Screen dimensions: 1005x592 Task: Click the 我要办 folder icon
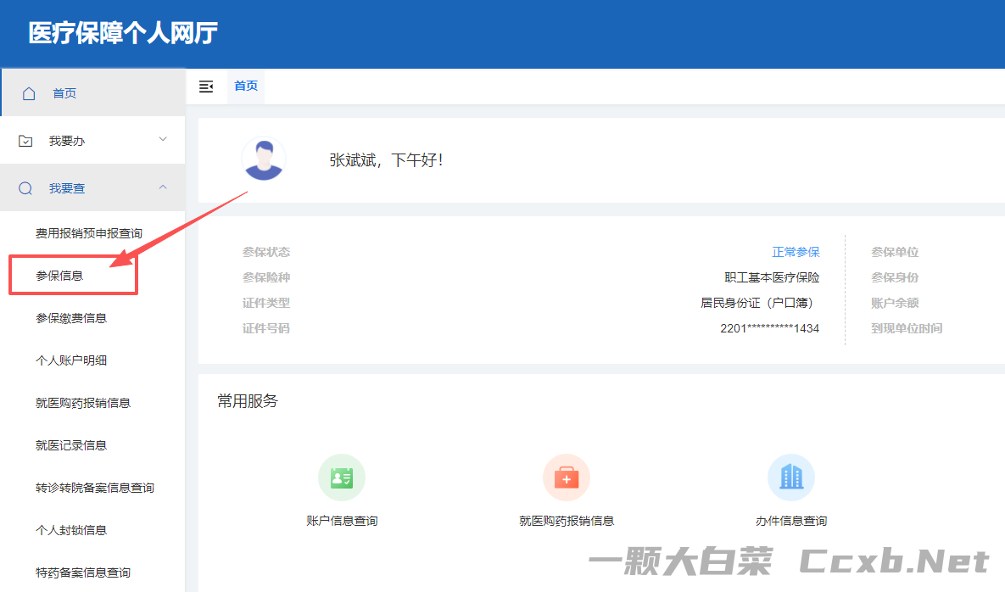pos(25,141)
